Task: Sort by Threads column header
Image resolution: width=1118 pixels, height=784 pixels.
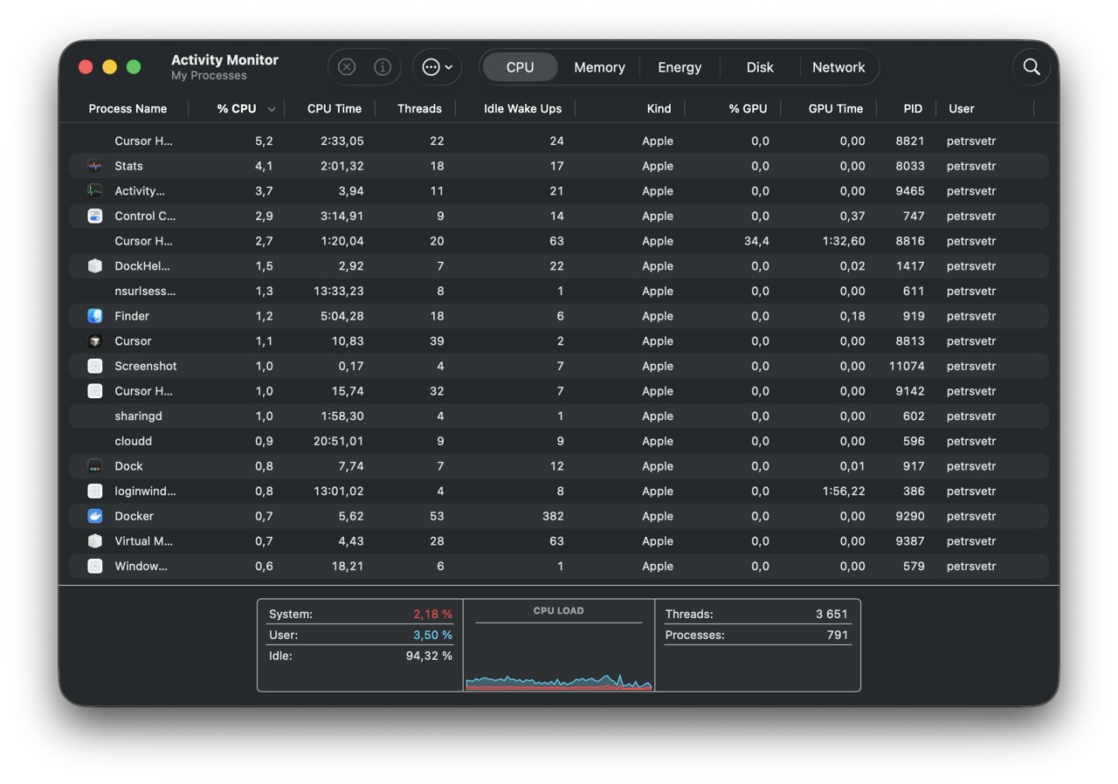Action: pyautogui.click(x=419, y=109)
